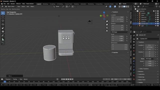
Task: Open the Keying menu in timeline
Action: pyautogui.click(x=15, y=79)
